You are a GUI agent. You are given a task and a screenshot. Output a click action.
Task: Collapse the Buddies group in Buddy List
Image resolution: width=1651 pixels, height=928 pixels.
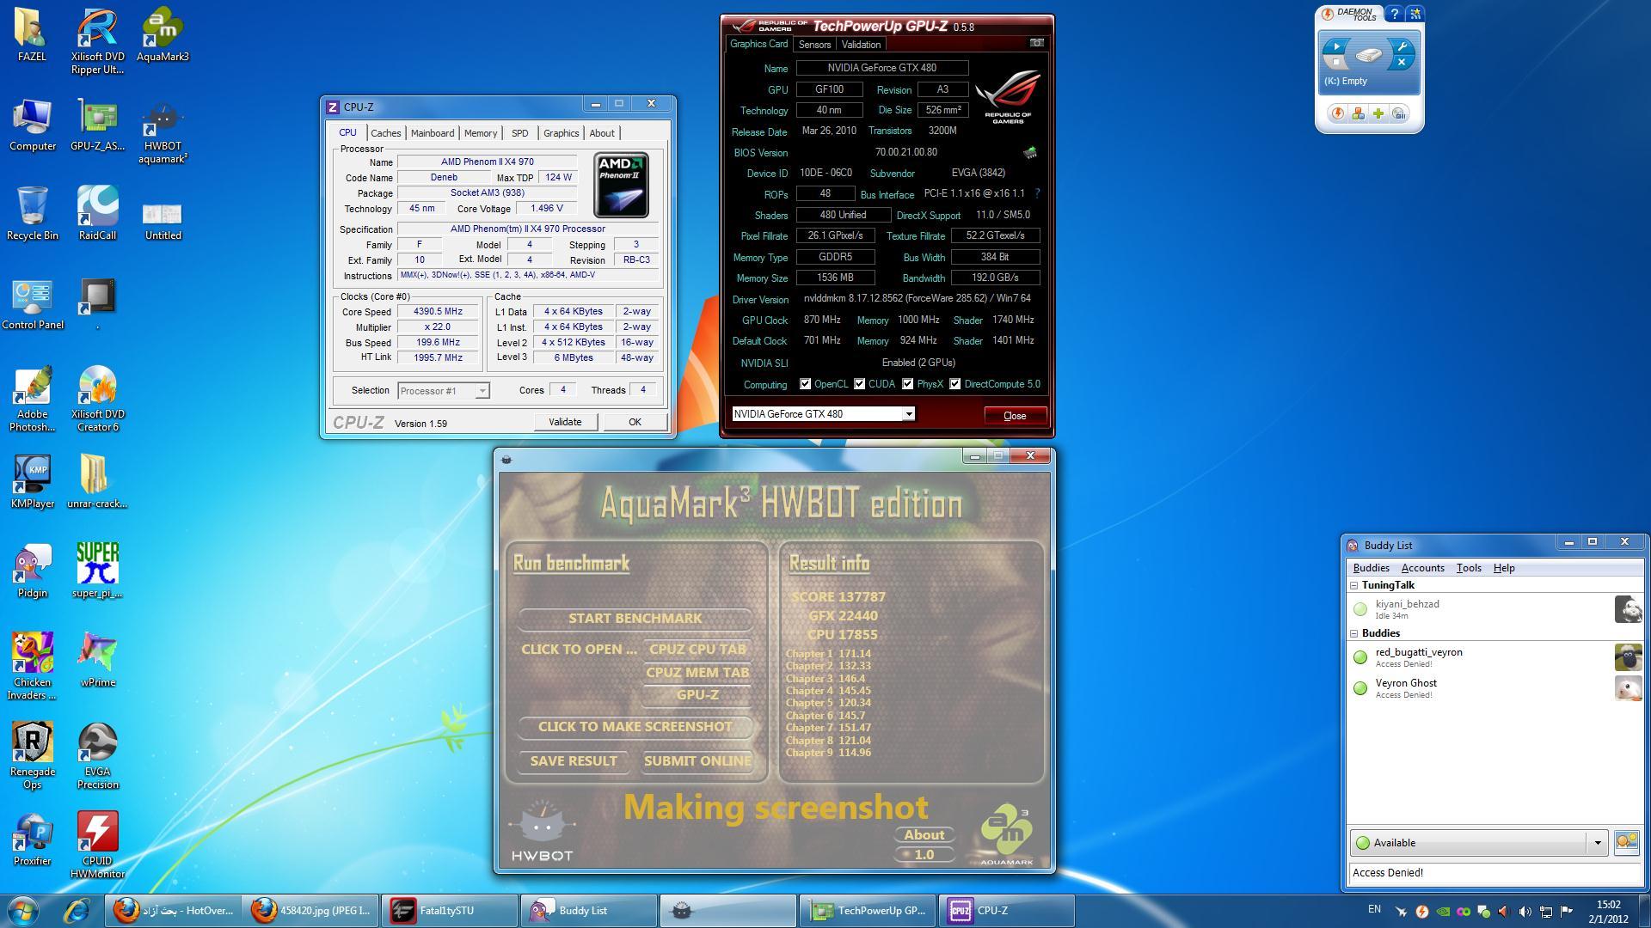click(x=1353, y=633)
